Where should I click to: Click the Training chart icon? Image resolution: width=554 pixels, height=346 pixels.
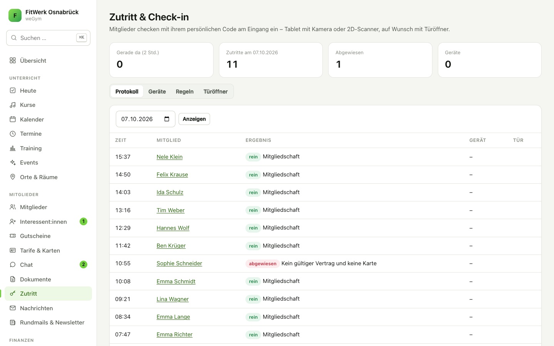point(13,148)
